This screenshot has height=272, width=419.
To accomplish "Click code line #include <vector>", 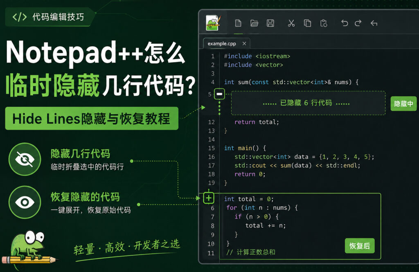I will click(253, 65).
